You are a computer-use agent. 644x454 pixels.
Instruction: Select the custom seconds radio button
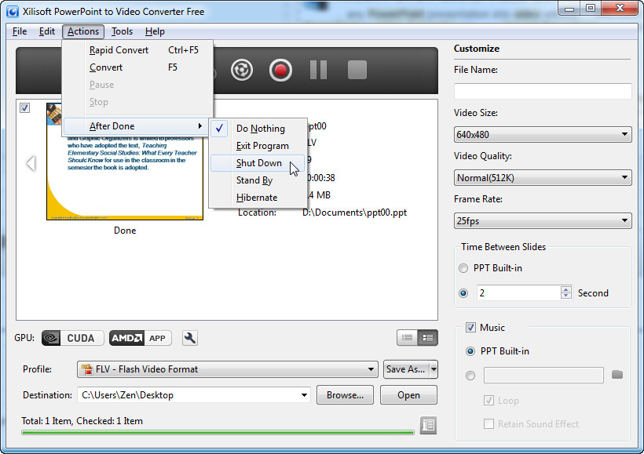(463, 293)
